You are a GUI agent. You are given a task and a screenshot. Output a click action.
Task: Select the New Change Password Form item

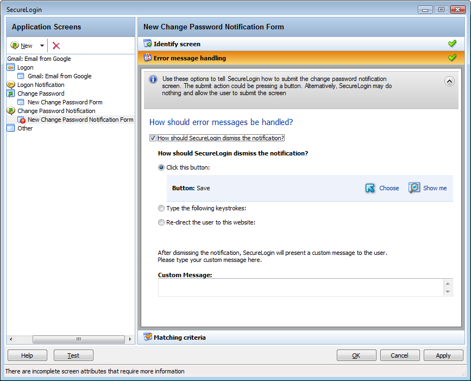(x=65, y=102)
